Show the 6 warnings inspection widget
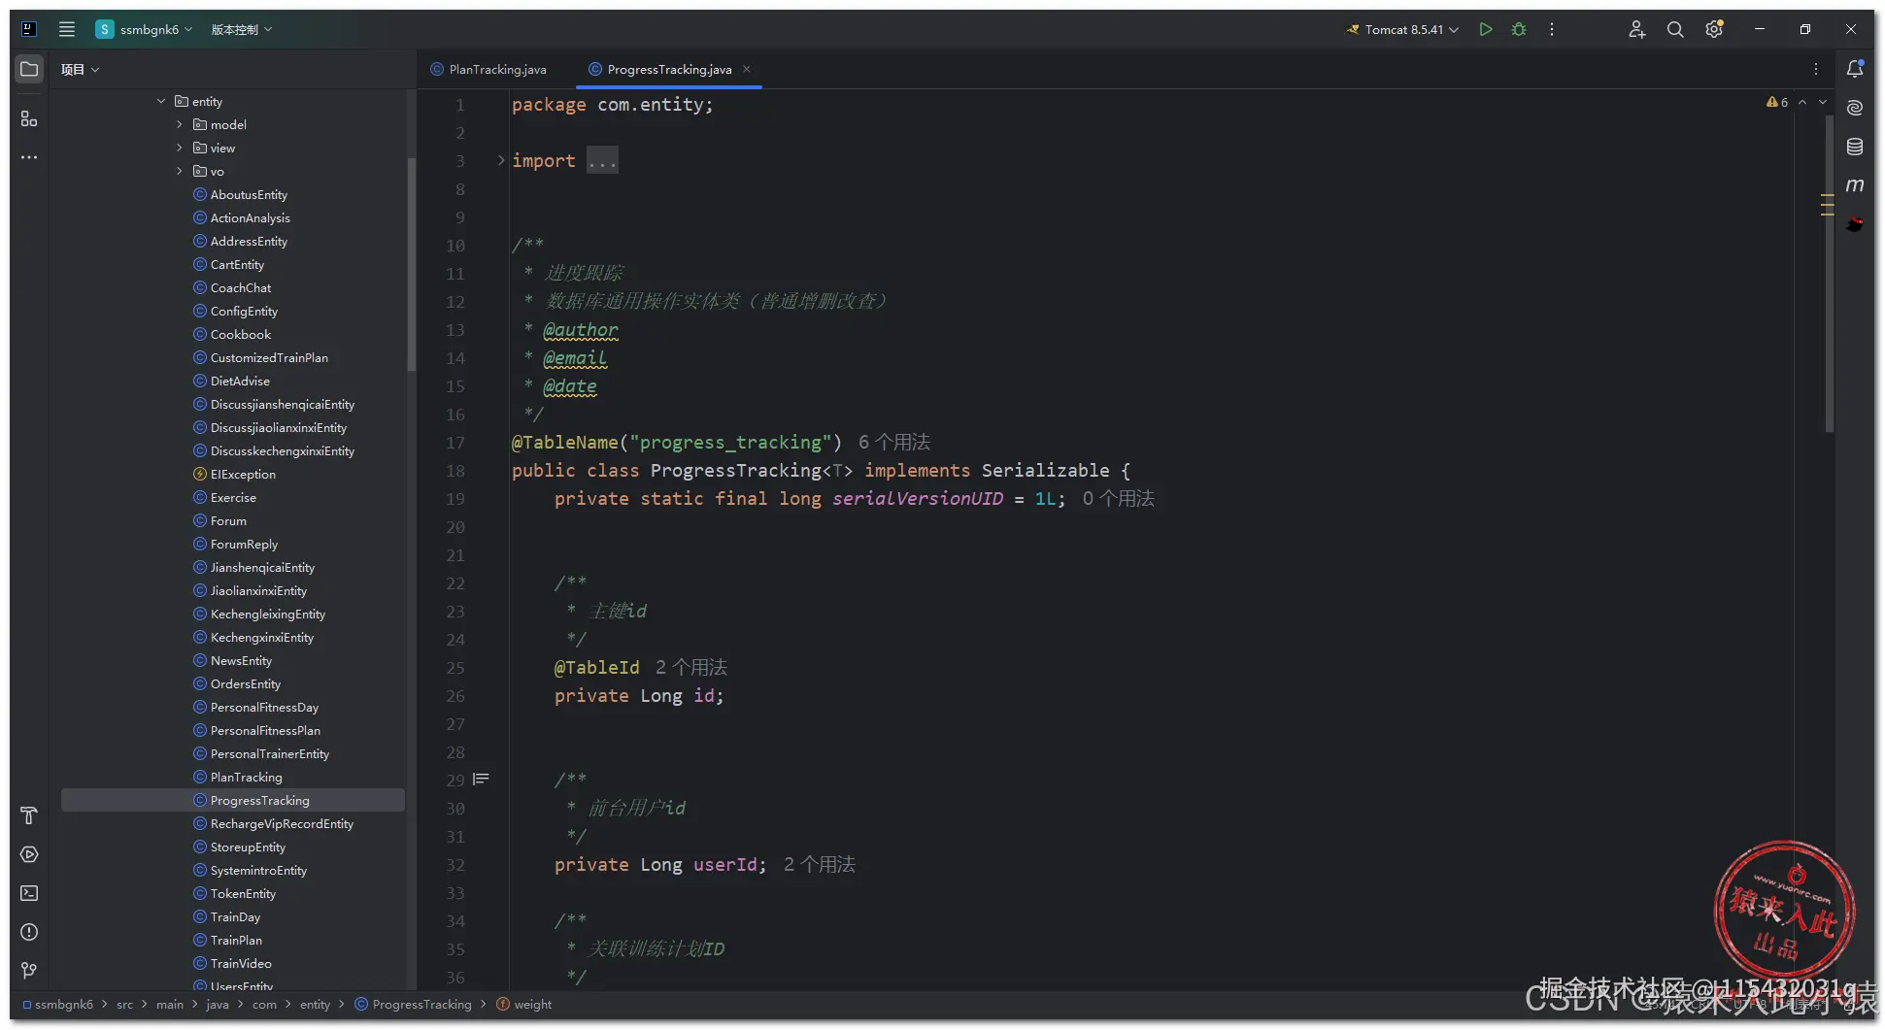The height and width of the screenshot is (1030, 1885). pos(1777,102)
